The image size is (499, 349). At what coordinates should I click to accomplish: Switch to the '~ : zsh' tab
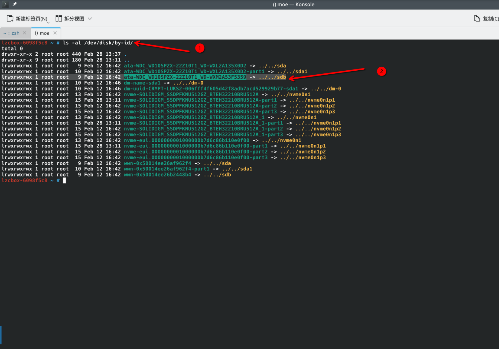coord(11,33)
